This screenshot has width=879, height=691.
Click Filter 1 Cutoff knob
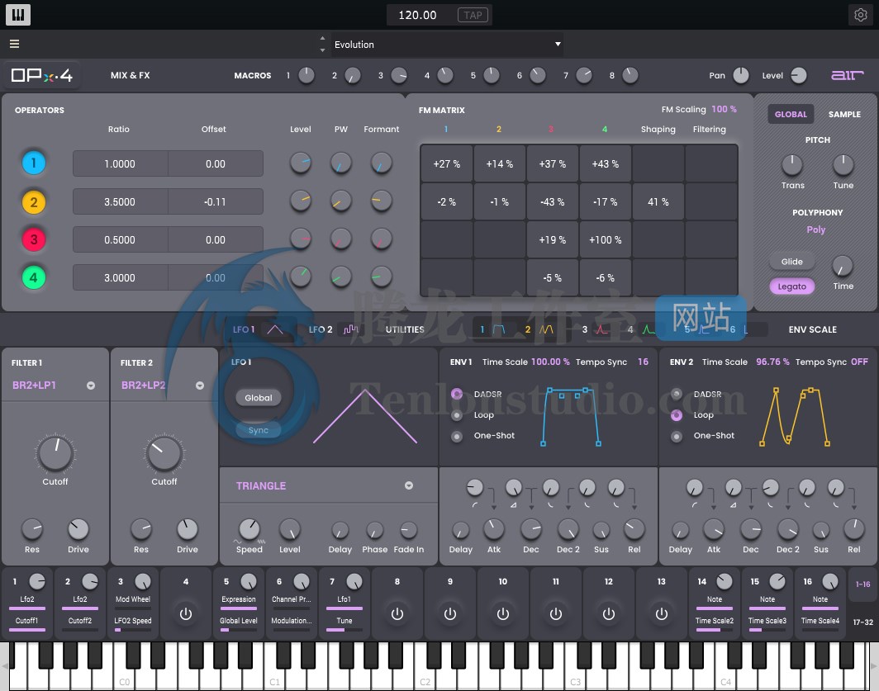[55, 453]
